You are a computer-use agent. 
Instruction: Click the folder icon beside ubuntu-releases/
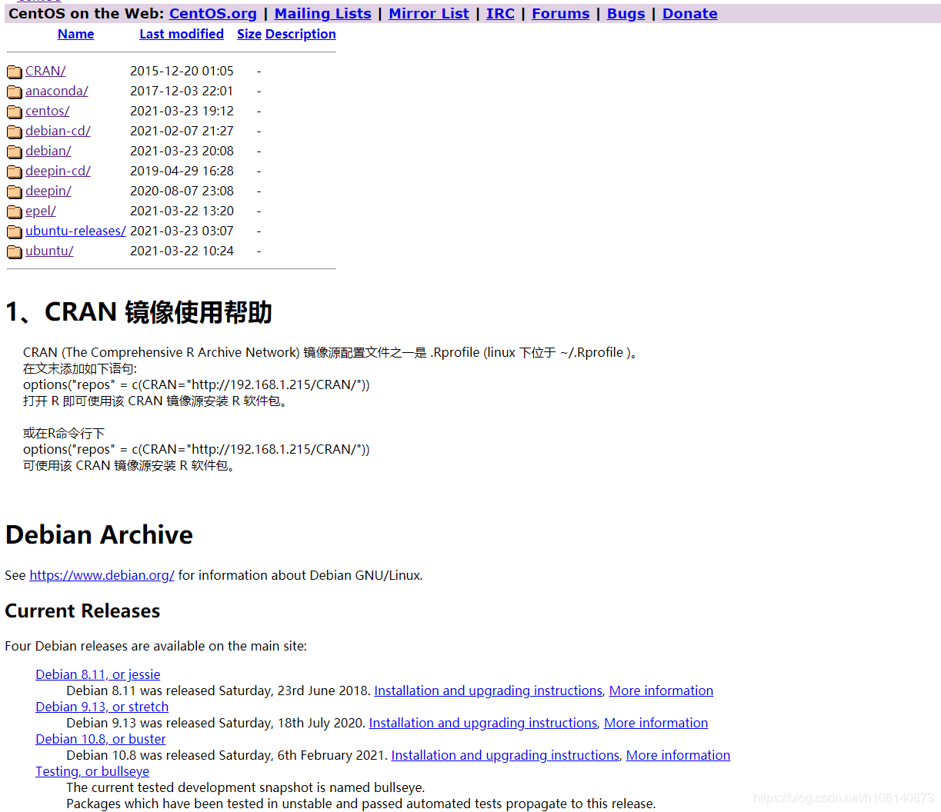coord(15,231)
